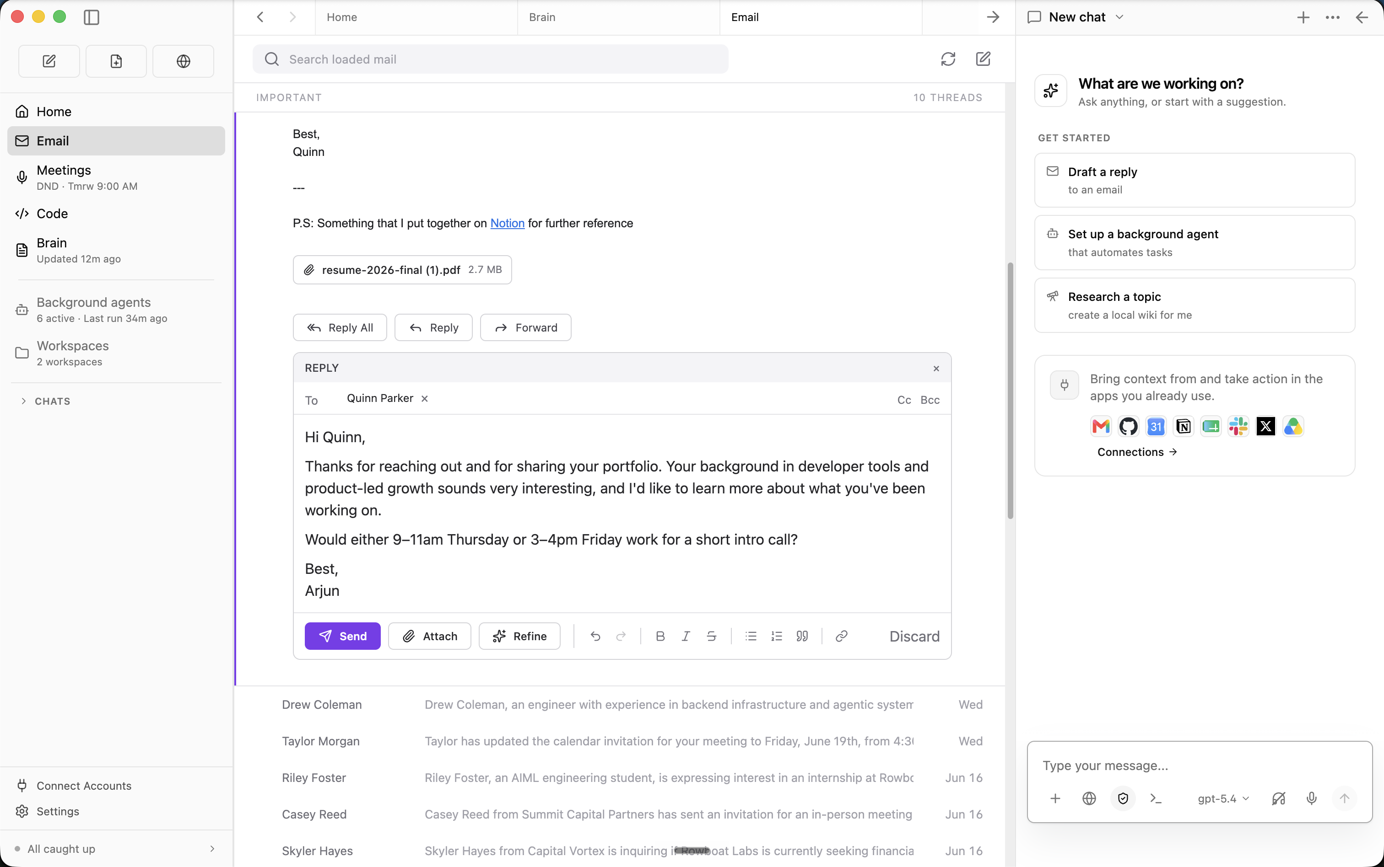The image size is (1384, 867).
Task: Open Background agents in sidebar
Action: click(x=116, y=309)
